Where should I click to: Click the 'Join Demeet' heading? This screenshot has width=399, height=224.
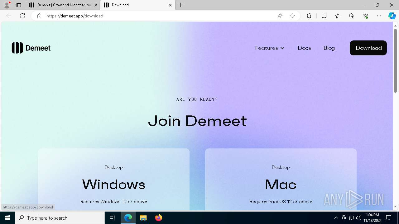197,121
